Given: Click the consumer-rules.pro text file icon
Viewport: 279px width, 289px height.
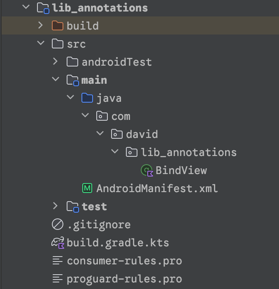Looking at the screenshot, I should point(58,261).
